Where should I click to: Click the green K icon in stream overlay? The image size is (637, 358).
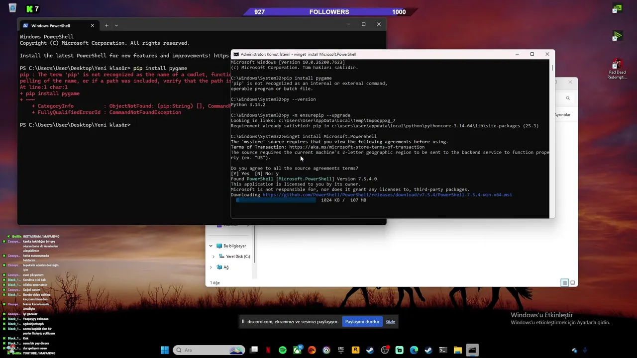point(30,8)
